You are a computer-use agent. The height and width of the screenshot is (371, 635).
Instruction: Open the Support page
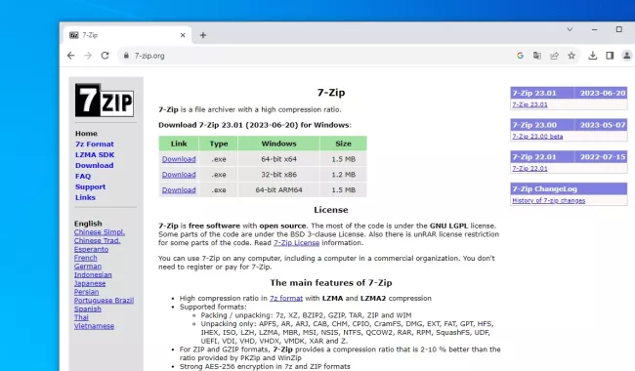(x=90, y=186)
